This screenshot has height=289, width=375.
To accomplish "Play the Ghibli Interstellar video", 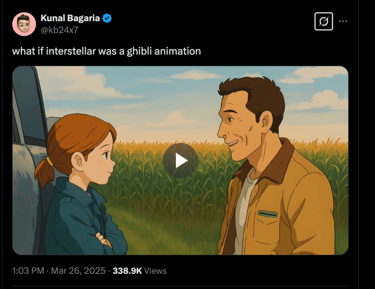I will point(181,160).
